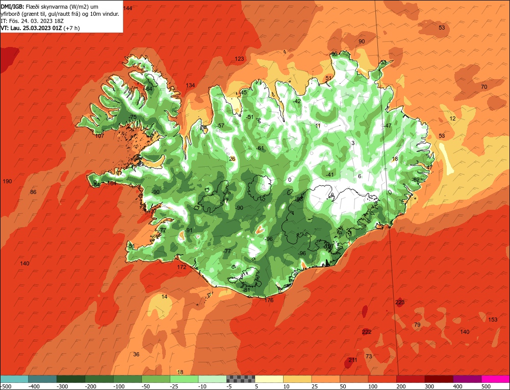The image size is (510, 390).
Task: Click the legend label -100
Action: point(119,386)
